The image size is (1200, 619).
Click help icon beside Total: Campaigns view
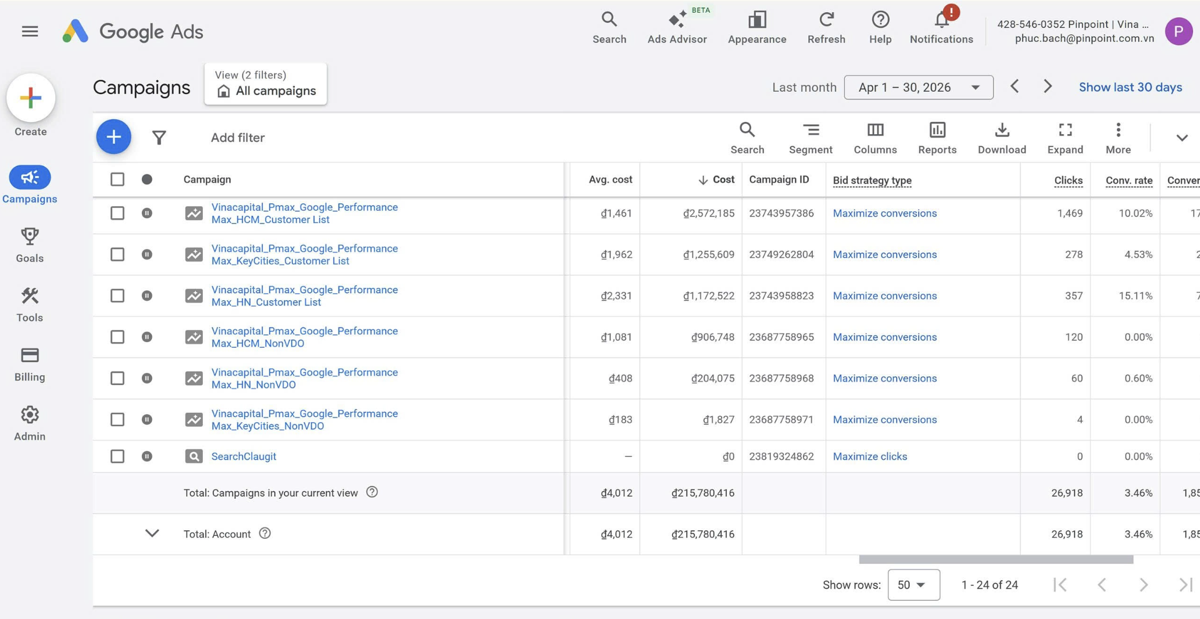coord(372,492)
